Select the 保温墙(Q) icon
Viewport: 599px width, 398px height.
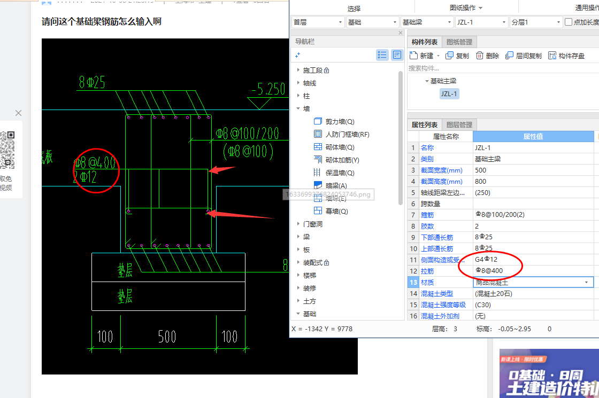pyautogui.click(x=317, y=173)
